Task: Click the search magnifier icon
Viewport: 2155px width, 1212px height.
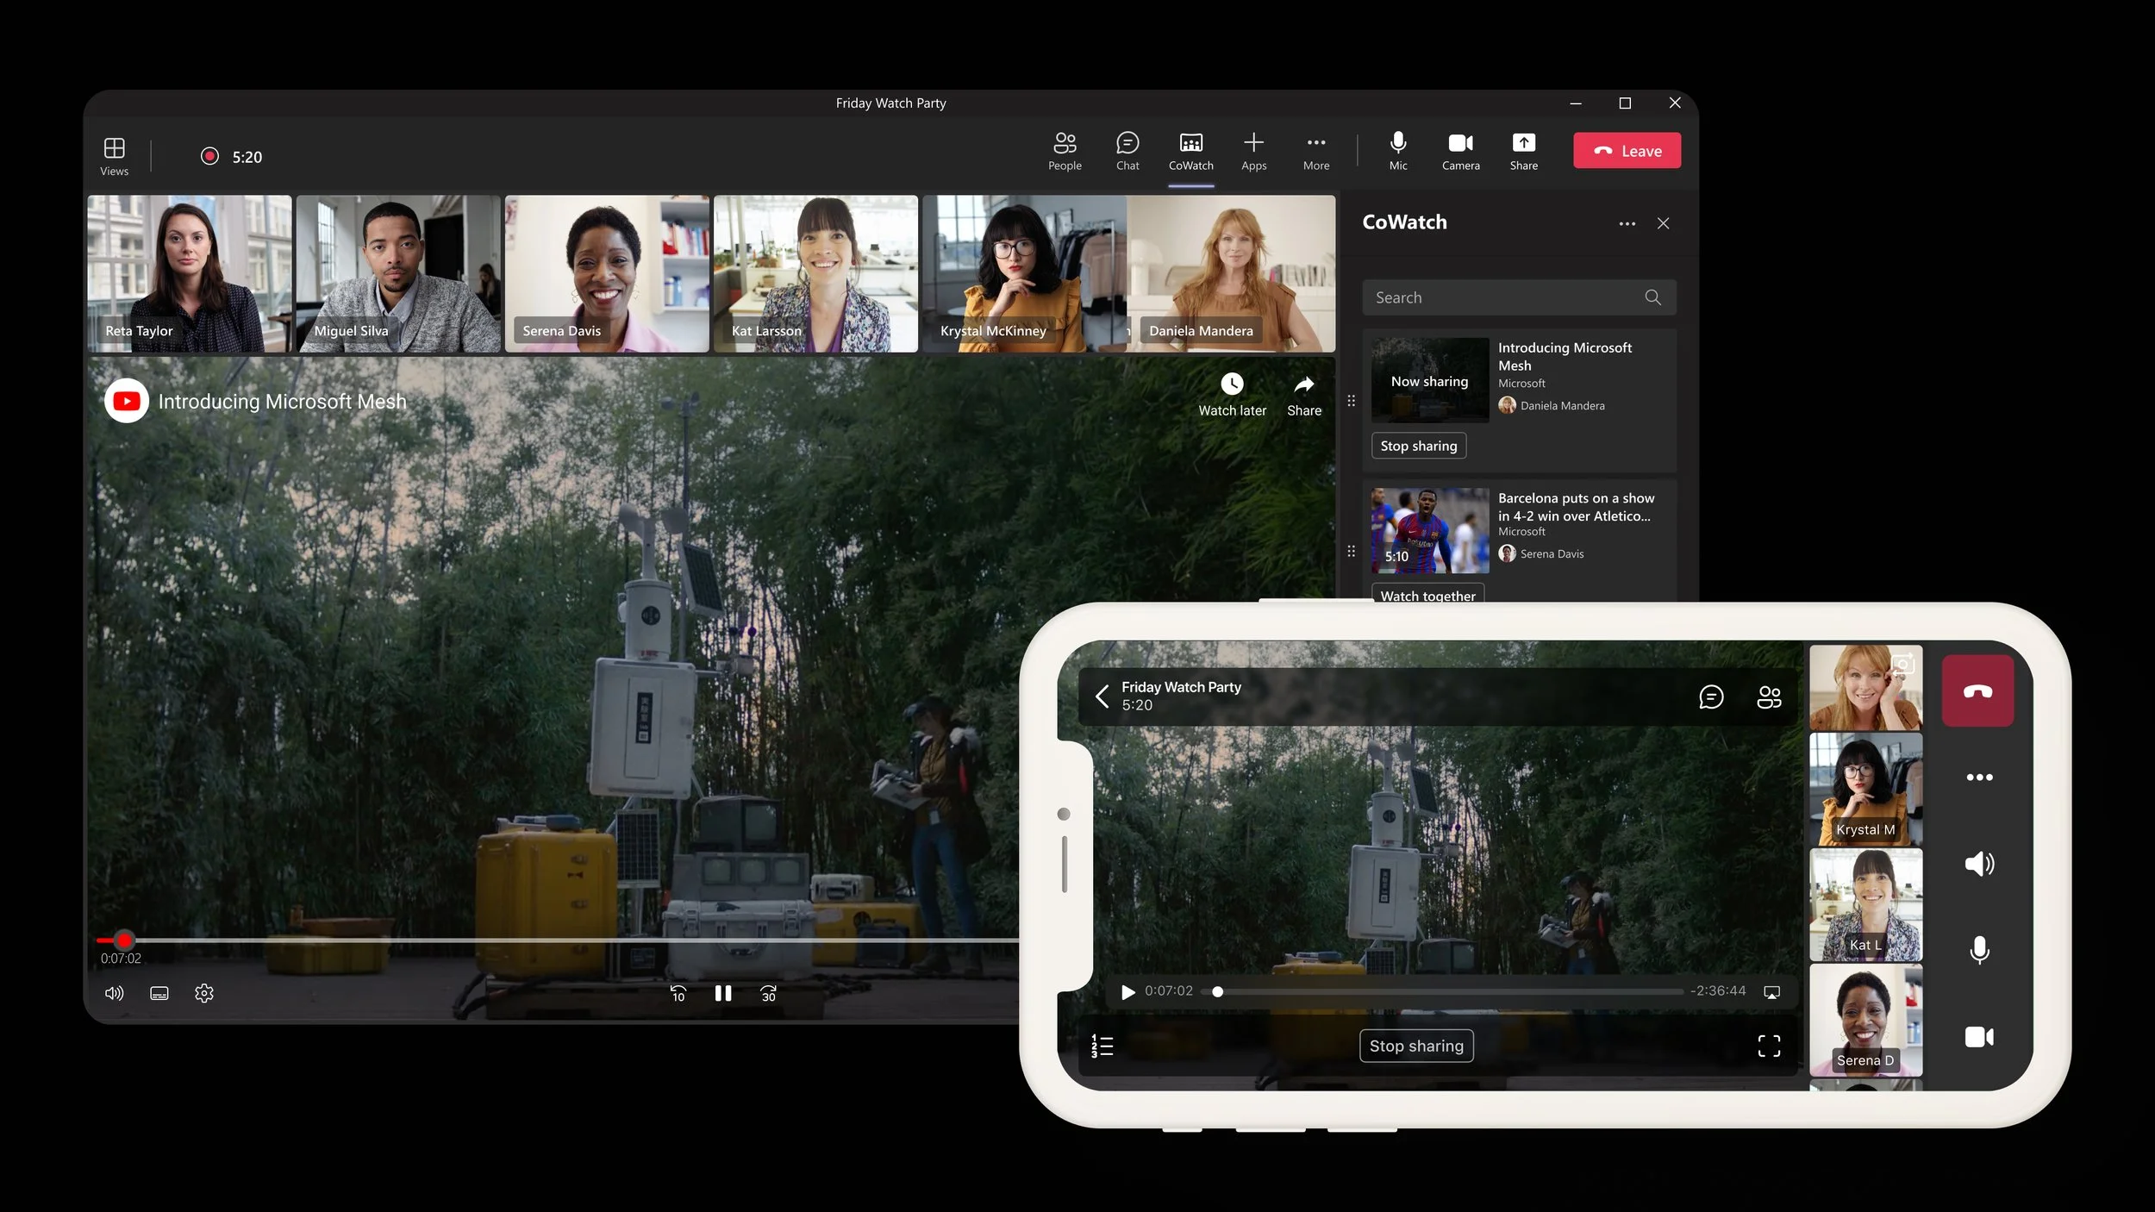Action: click(1652, 297)
